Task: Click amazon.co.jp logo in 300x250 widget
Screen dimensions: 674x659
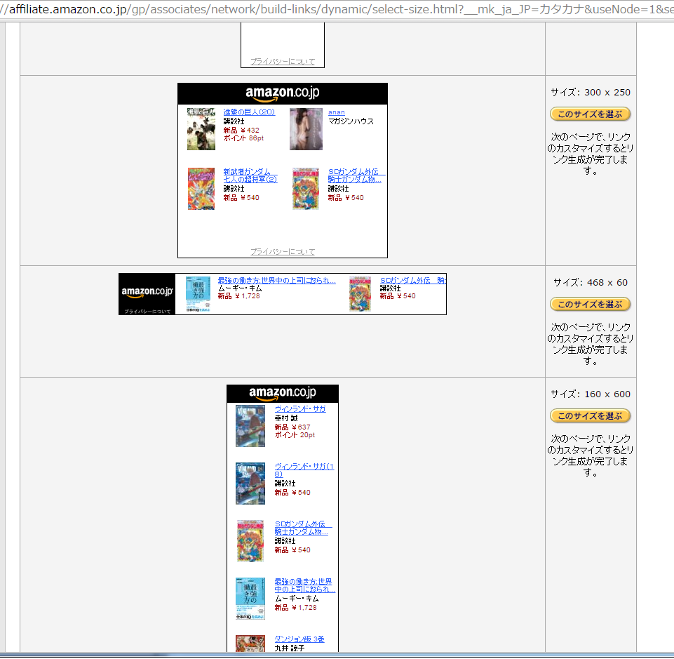Action: point(283,93)
